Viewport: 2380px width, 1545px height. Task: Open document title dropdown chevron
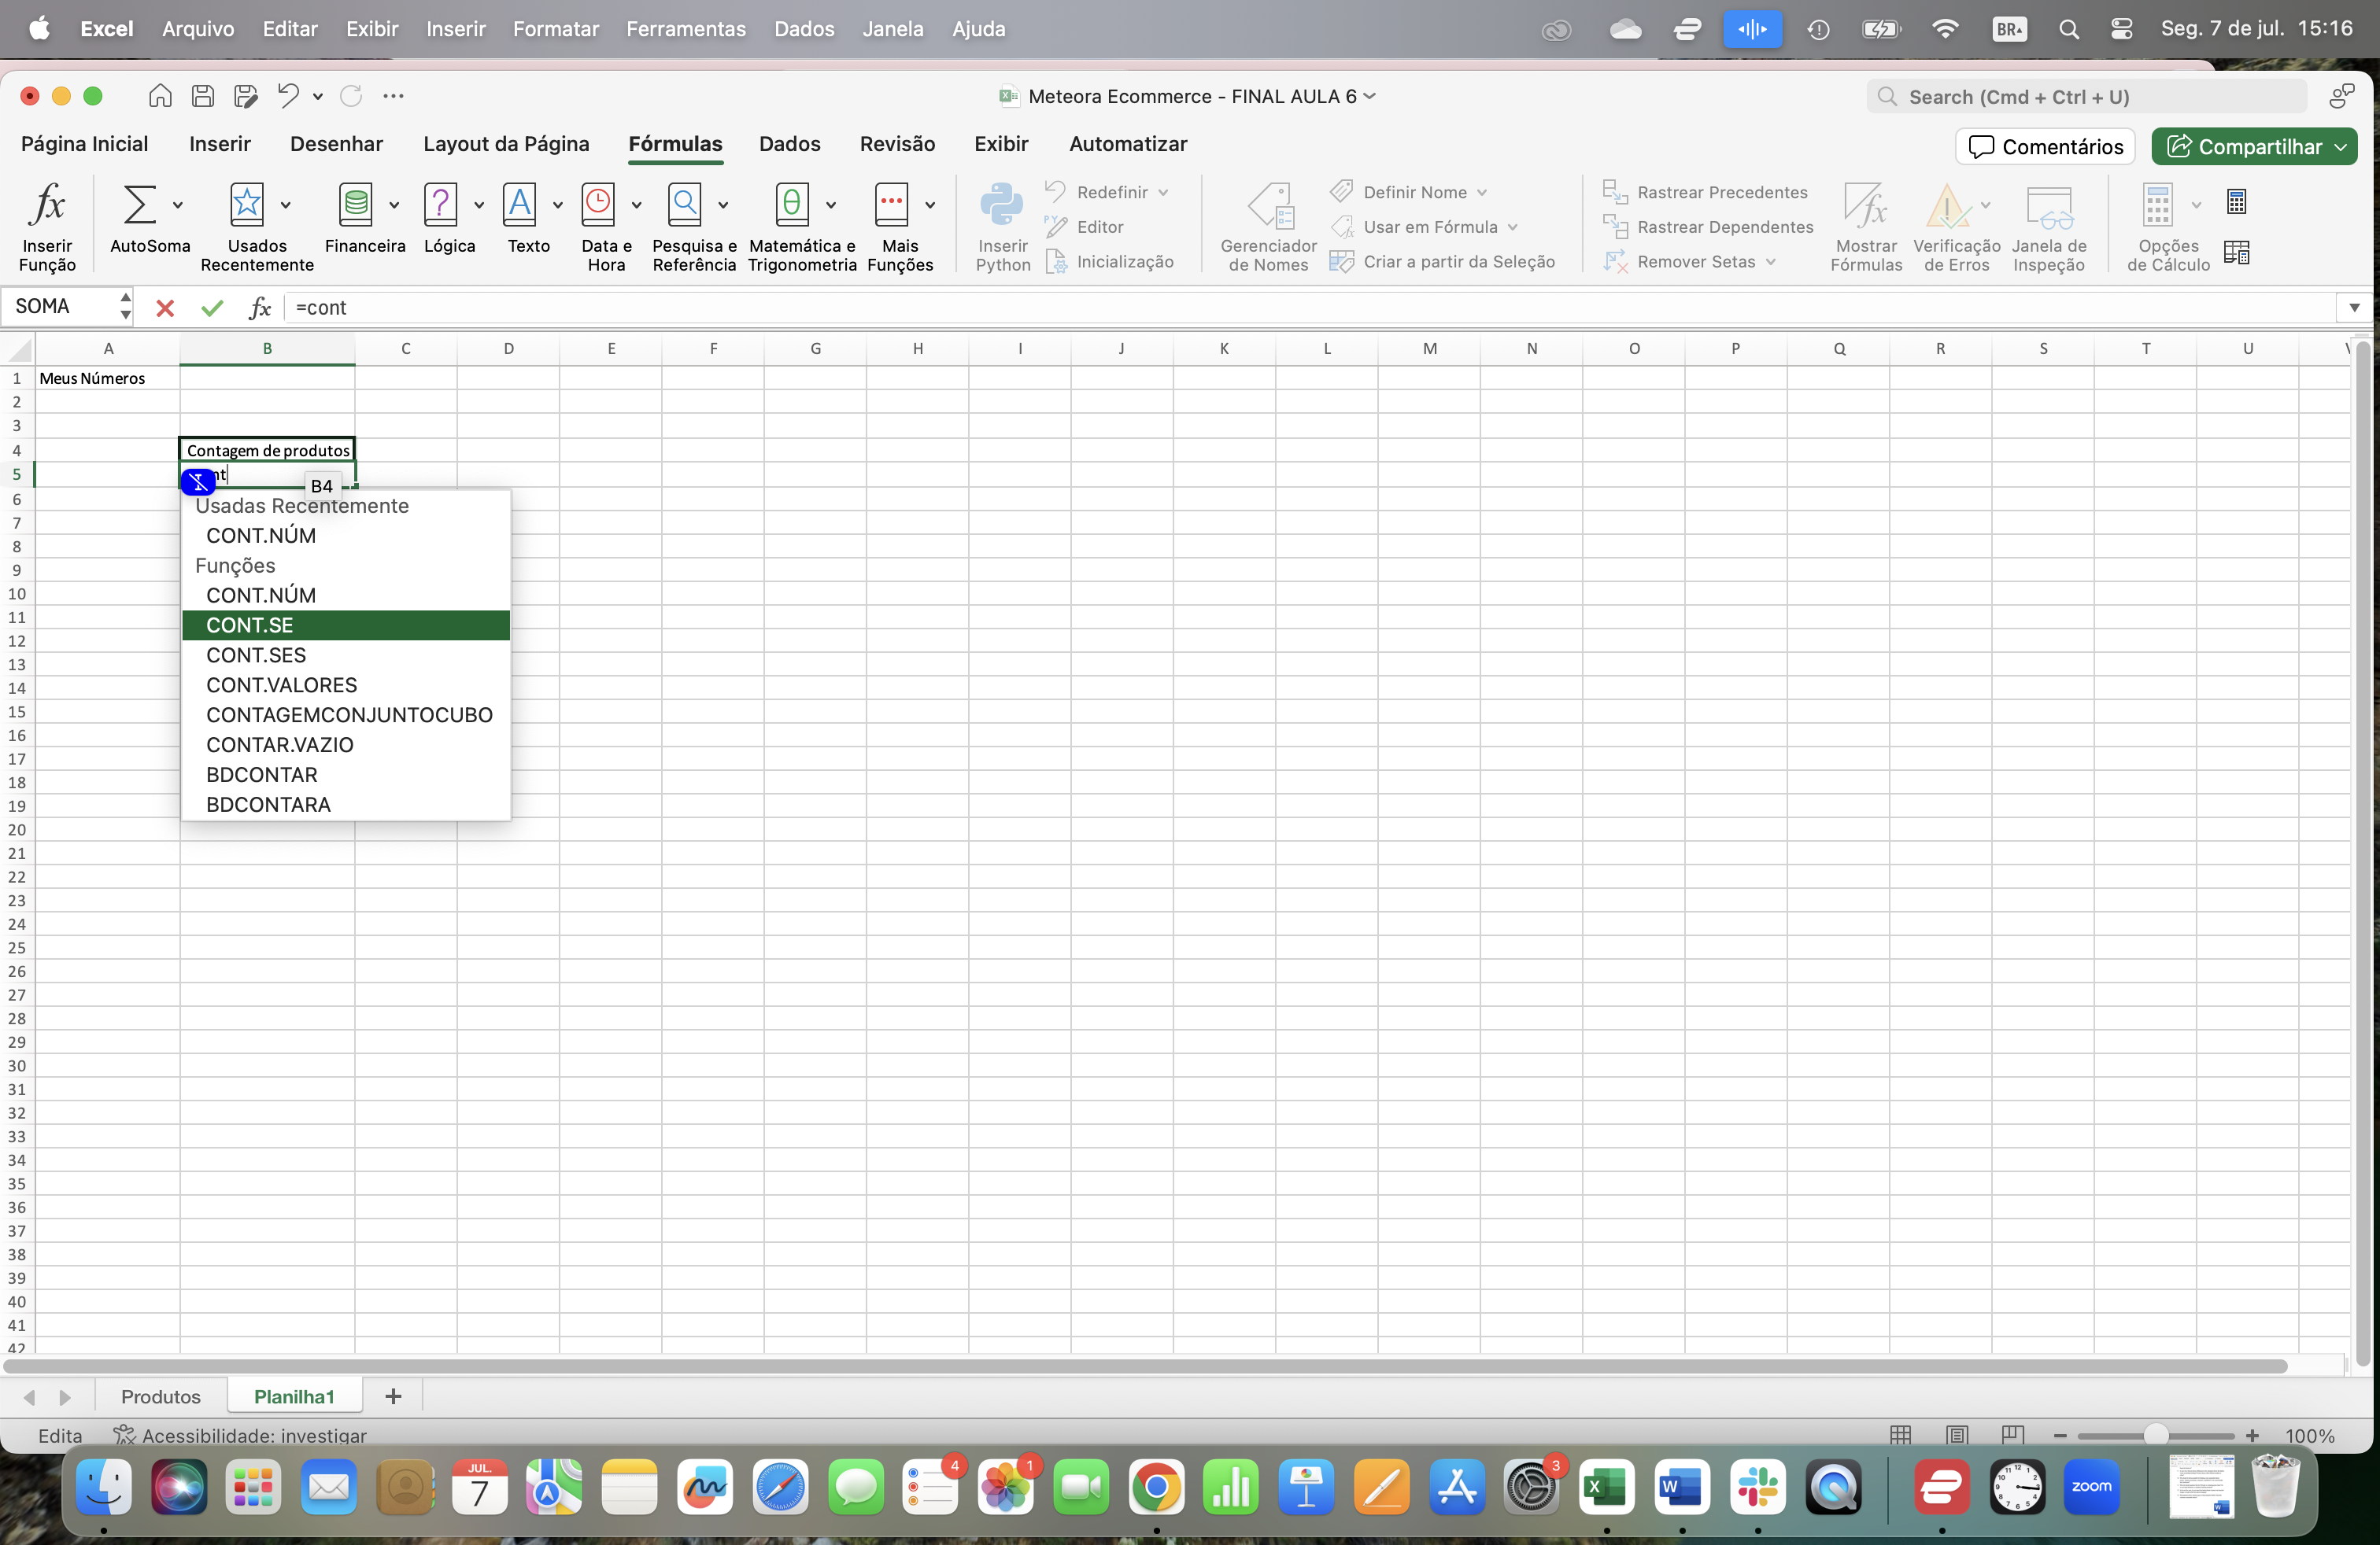pyautogui.click(x=1370, y=96)
